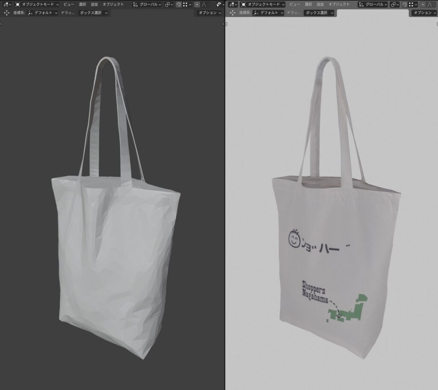The image size is (438, 390).
Task: Click ドラッ... label in left viewport
Action: pos(68,13)
